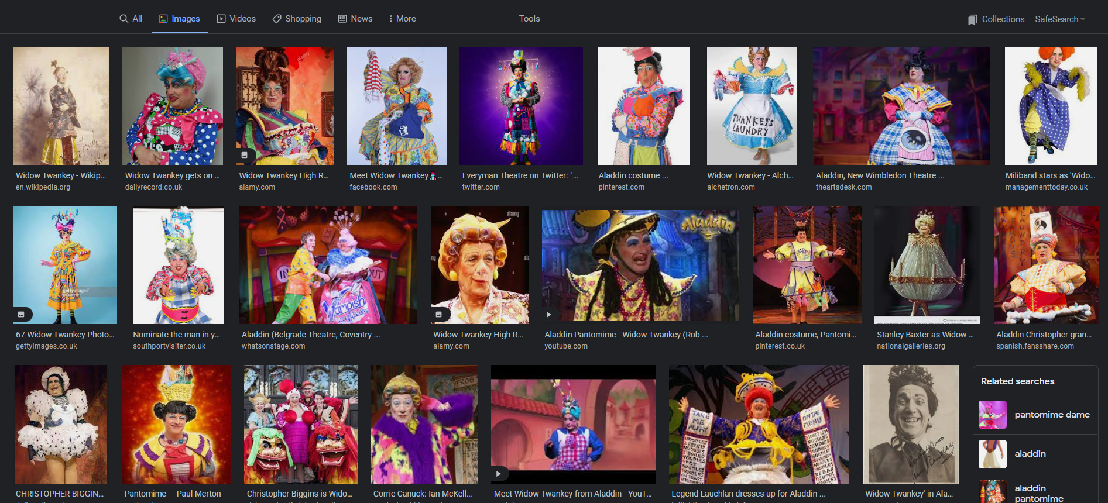Open the en.wikipedia.org Widow Twankey result link
Viewport: 1108px width, 503px height.
pos(61,175)
